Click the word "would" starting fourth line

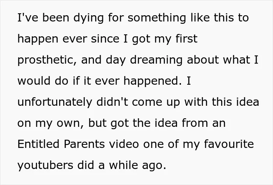(x=34, y=81)
